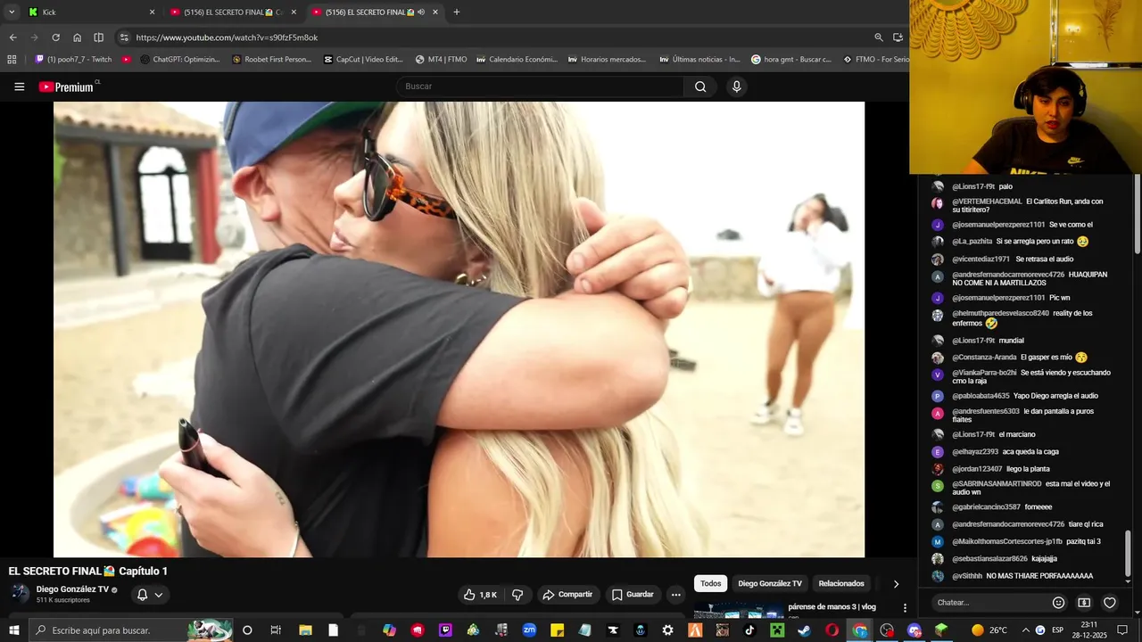Select the active EL SECRETO FINAL tab with audio
Image resolution: width=1142 pixels, height=642 pixels.
click(375, 12)
